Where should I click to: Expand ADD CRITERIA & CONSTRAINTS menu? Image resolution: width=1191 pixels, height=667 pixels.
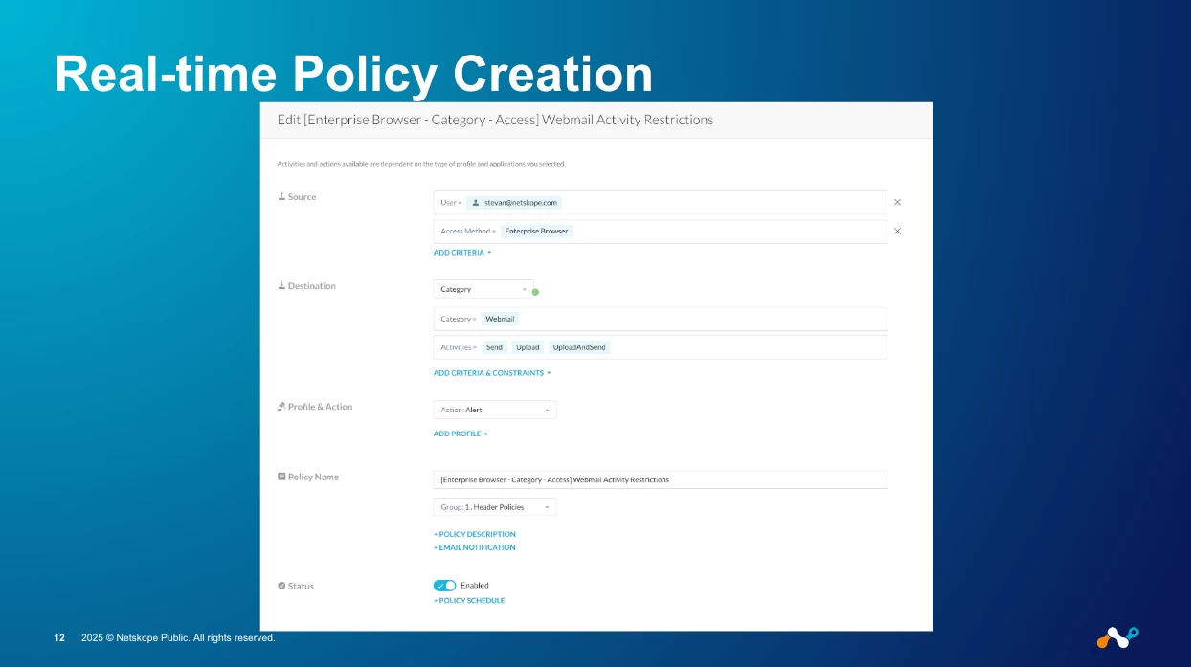click(492, 373)
